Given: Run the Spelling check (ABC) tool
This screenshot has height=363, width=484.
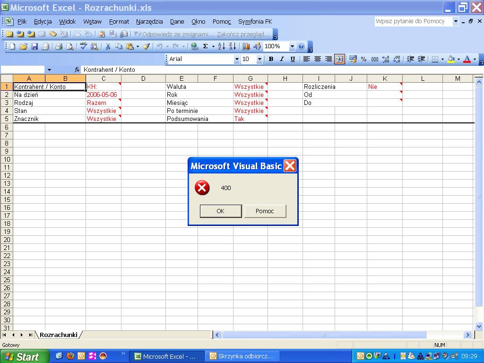Looking at the screenshot, I should tap(83, 47).
